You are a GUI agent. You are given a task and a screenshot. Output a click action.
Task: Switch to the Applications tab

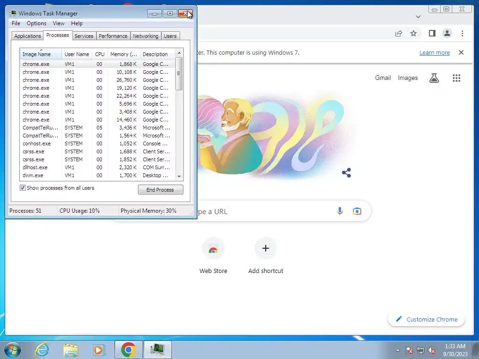pos(28,36)
